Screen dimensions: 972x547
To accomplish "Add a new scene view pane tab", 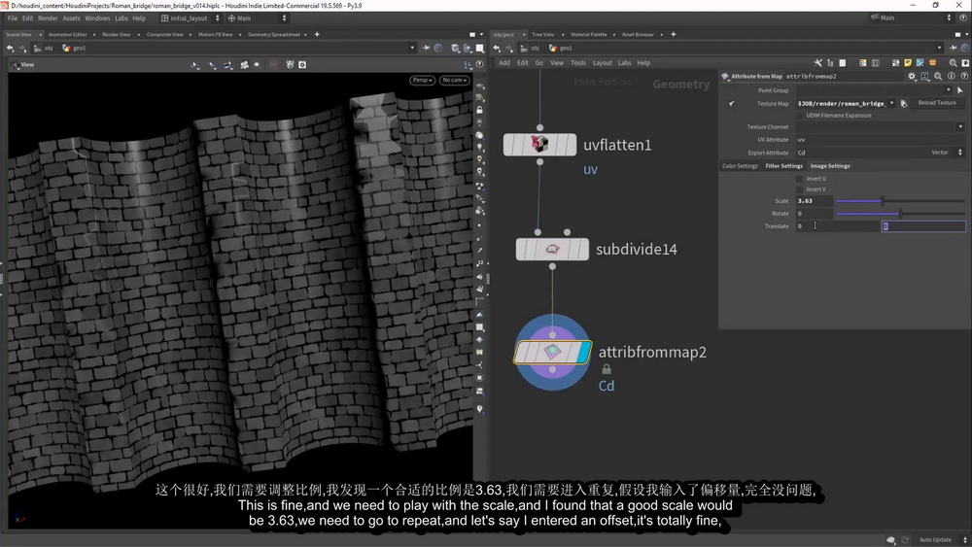I will pos(317,34).
